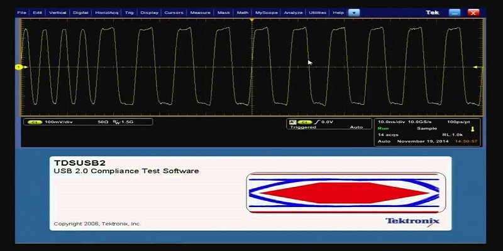Image resolution: width=503 pixels, height=251 pixels.
Task: Click the TDSUSB2 splash title
Action: [x=80, y=163]
